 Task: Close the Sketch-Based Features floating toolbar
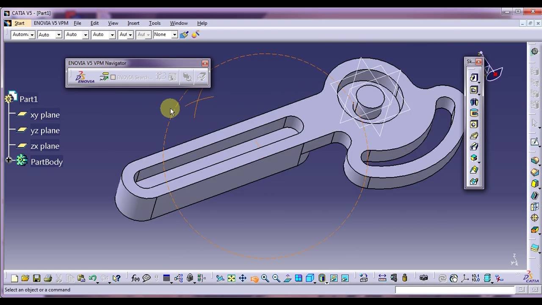click(478, 61)
